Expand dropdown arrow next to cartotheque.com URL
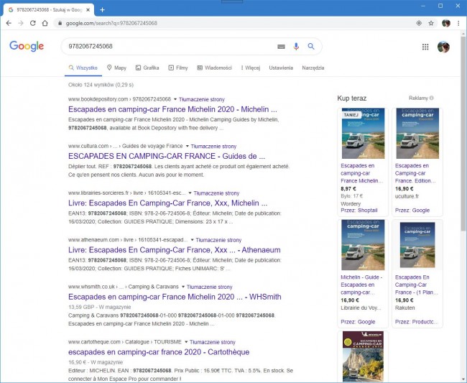467x383 pixels. coord(186,342)
